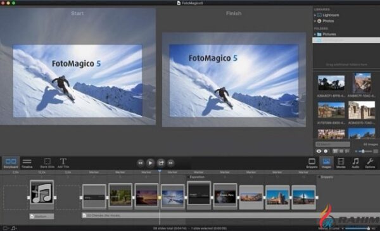Select the skier snow slide in storyboard
Screen dimensions: 380x231
click(172, 197)
